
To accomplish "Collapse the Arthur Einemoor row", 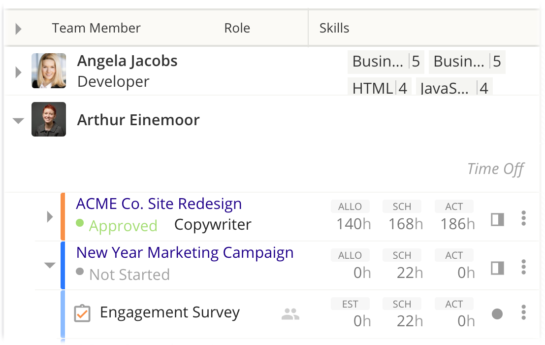I will pos(19,121).
